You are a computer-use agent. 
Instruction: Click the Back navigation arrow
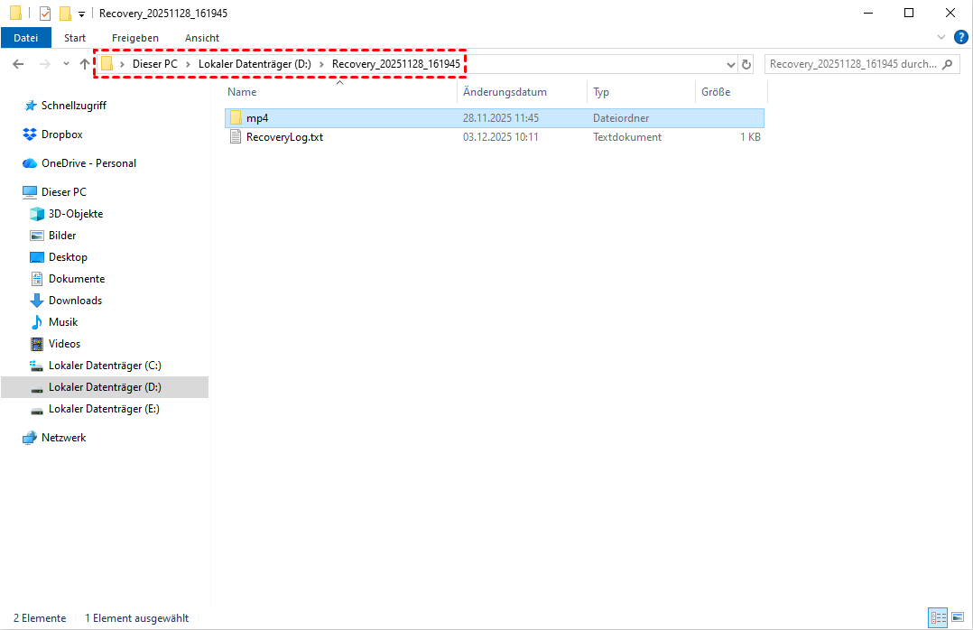(18, 64)
